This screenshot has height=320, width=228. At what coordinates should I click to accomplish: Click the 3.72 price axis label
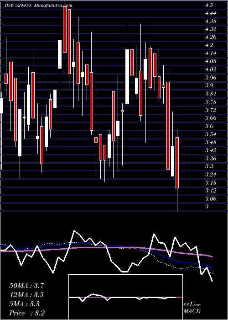(x=211, y=111)
